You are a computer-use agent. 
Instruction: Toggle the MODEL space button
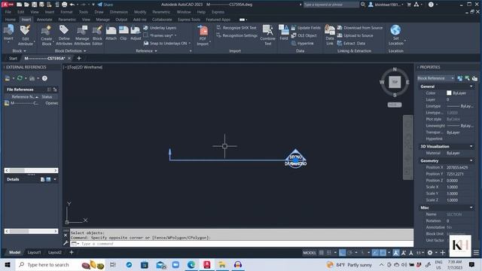point(310,253)
